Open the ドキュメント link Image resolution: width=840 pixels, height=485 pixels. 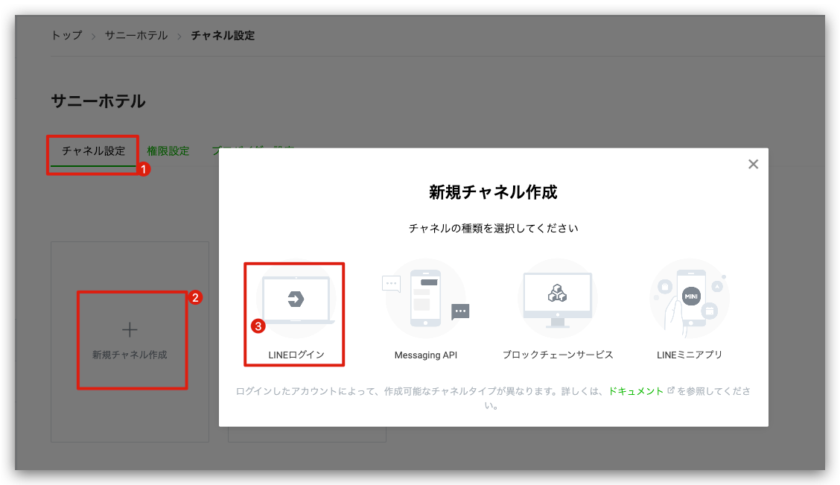click(636, 391)
